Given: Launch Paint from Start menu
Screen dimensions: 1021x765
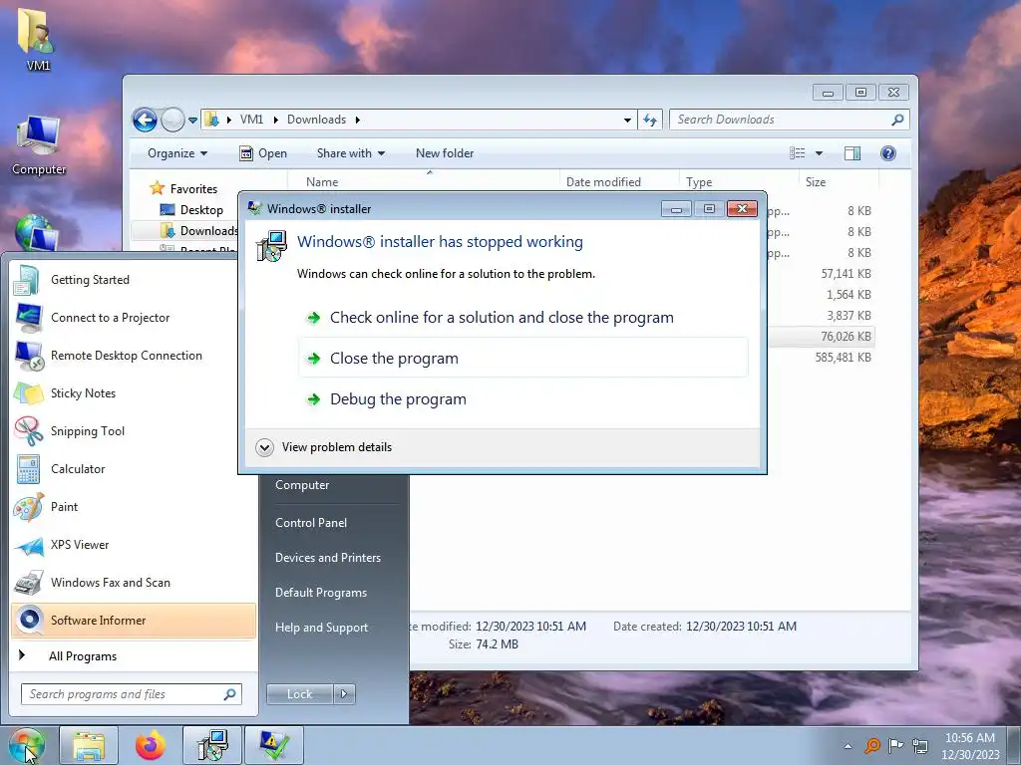Looking at the screenshot, I should [x=134, y=507].
